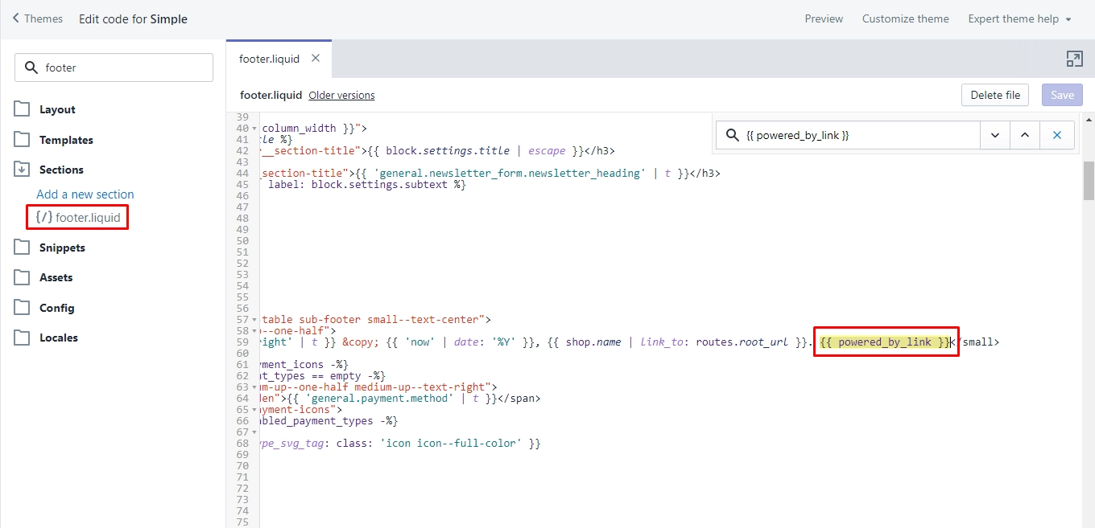Open Customize theme
This screenshot has height=528, width=1095.
click(x=905, y=18)
